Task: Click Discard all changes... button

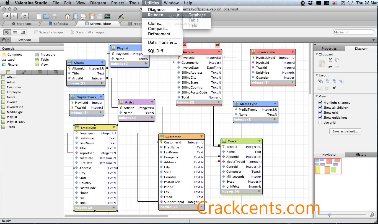Action: [89, 32]
